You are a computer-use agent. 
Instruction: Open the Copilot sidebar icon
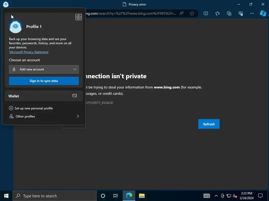pos(263,13)
